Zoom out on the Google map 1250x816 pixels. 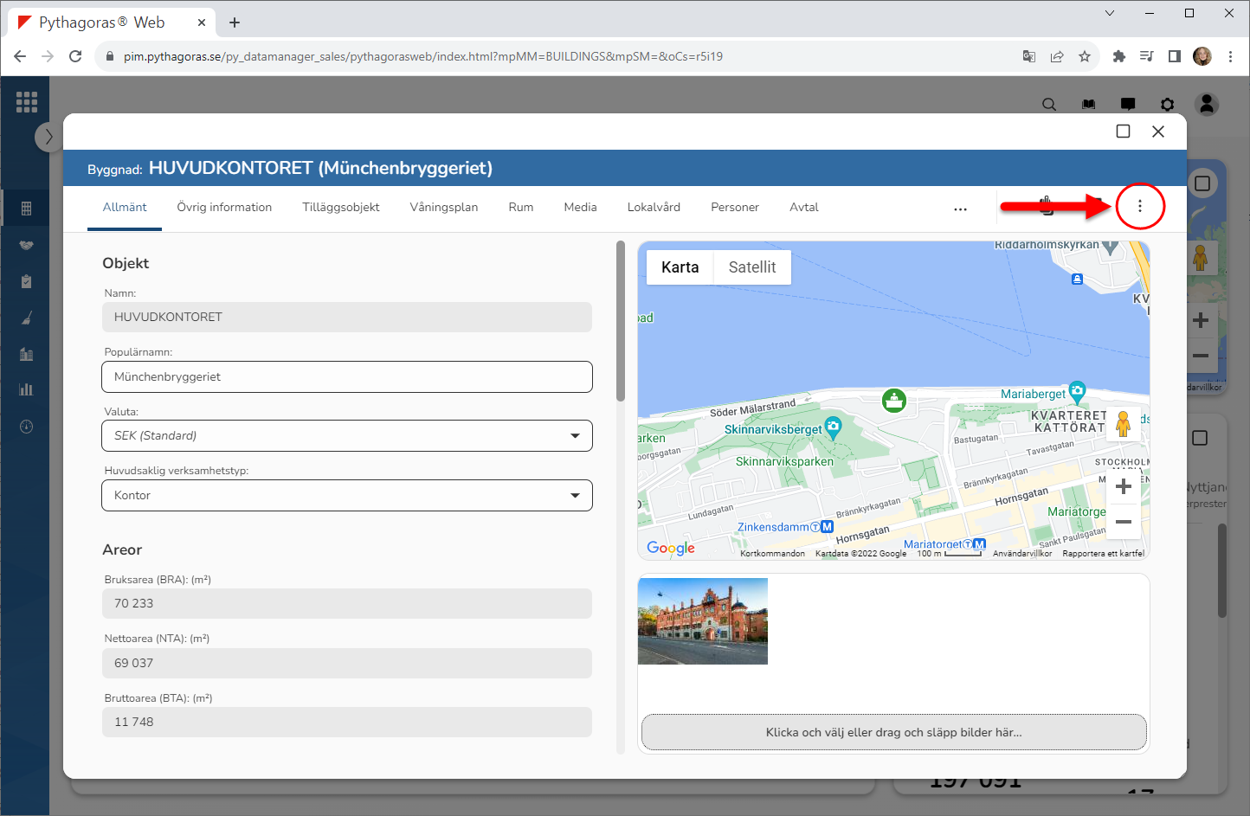1123,522
